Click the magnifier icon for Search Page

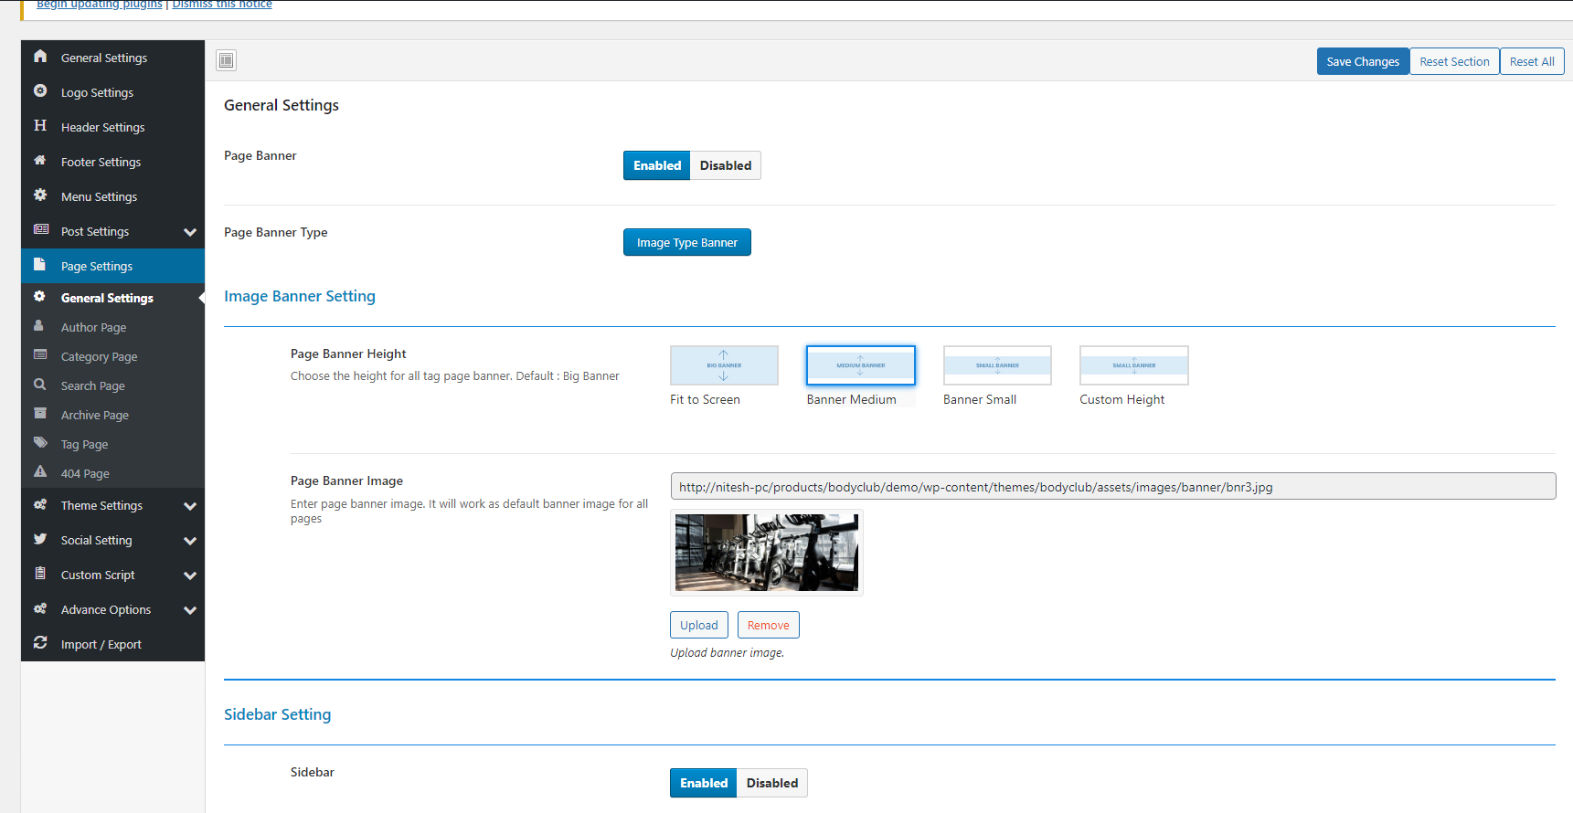click(x=40, y=385)
